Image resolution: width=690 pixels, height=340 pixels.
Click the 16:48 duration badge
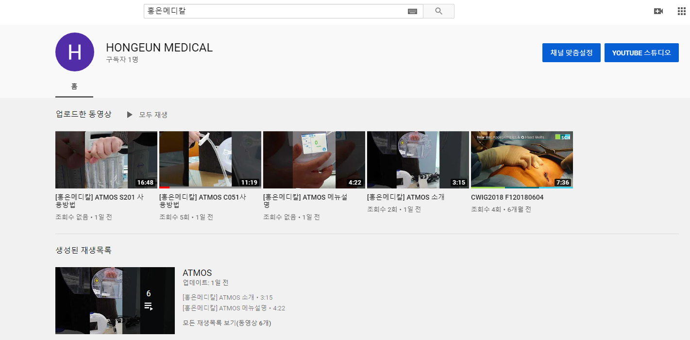tap(146, 183)
